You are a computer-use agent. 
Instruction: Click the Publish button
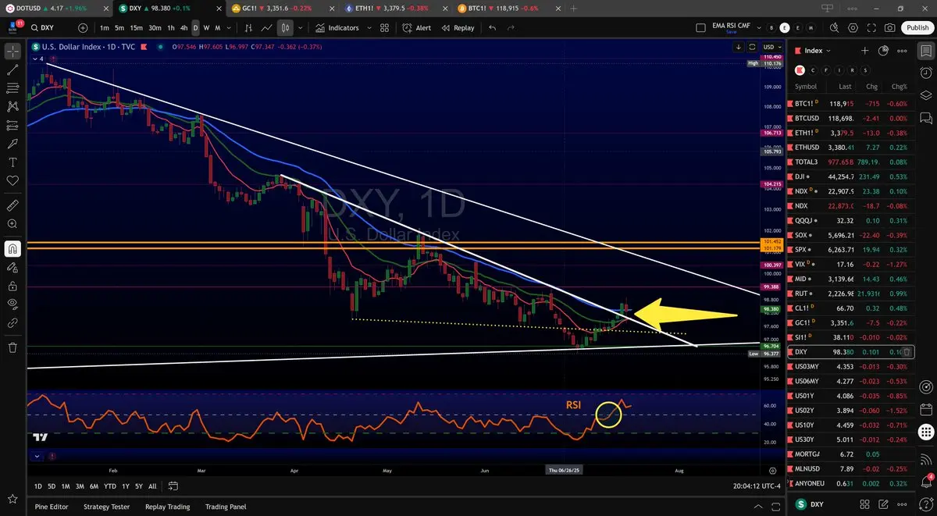917,27
